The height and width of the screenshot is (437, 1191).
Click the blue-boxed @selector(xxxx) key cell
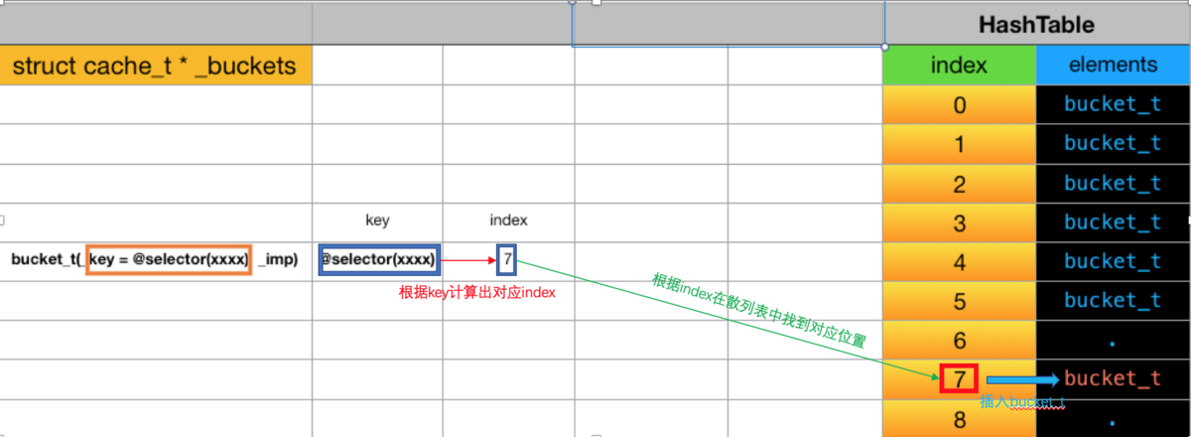[x=378, y=260]
